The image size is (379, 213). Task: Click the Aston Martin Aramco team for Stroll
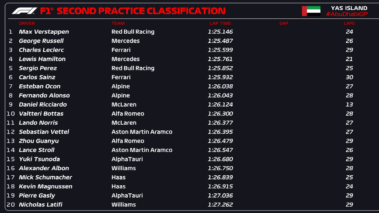coord(142,150)
